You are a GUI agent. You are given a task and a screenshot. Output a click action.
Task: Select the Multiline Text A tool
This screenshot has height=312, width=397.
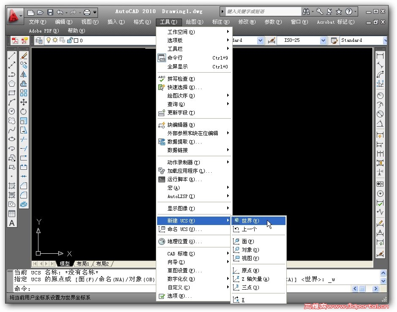pos(12,223)
